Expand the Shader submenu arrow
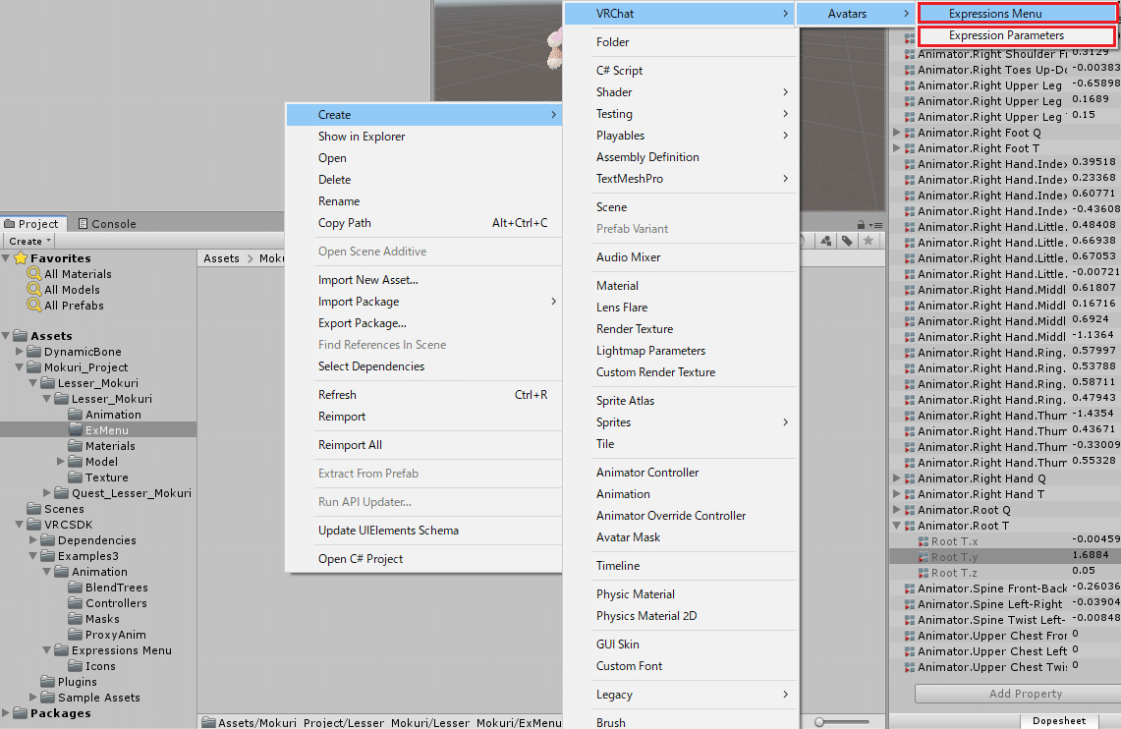This screenshot has height=729, width=1121. (785, 92)
